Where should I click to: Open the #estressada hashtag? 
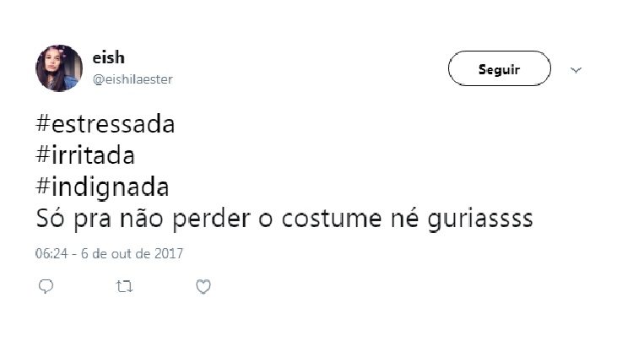(x=105, y=124)
